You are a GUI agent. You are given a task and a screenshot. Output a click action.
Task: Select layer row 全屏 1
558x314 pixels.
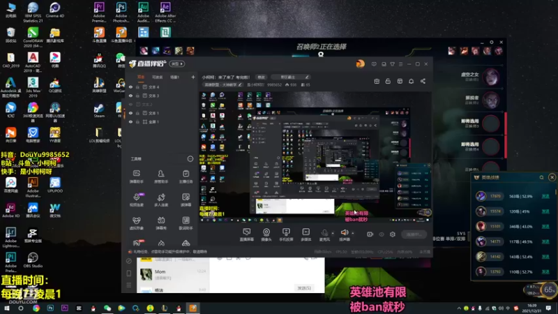pos(162,121)
